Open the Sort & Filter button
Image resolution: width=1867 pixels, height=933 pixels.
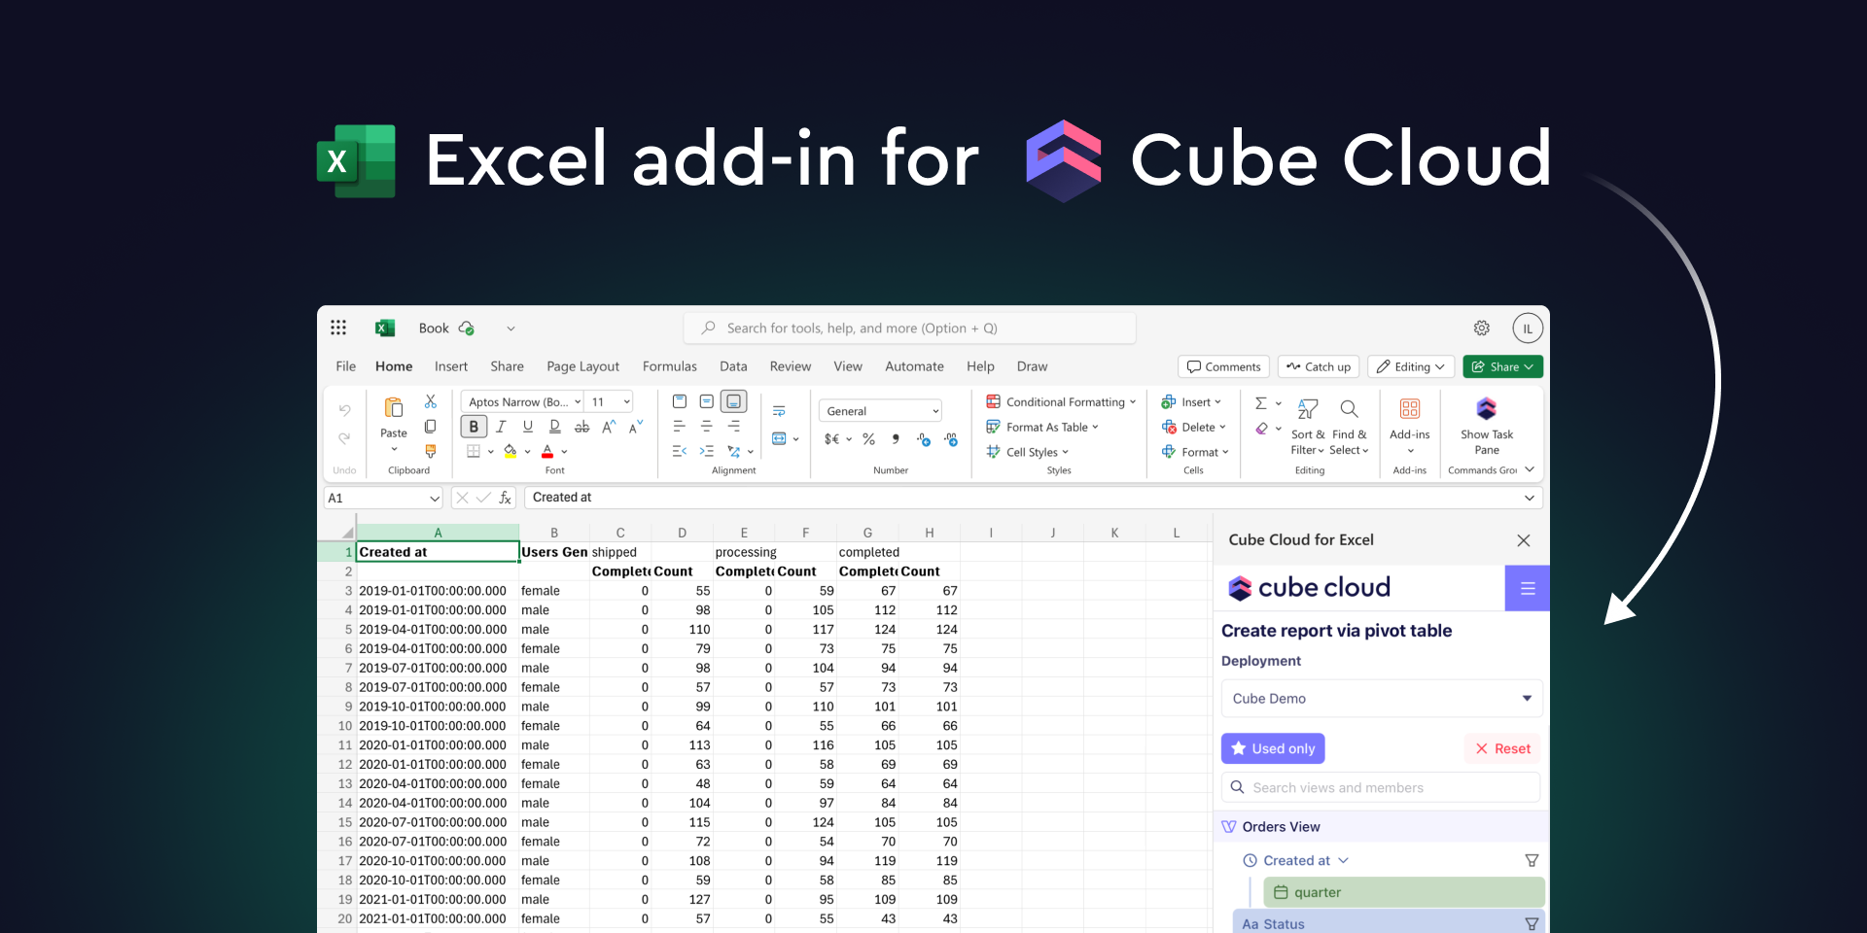[x=1308, y=427]
